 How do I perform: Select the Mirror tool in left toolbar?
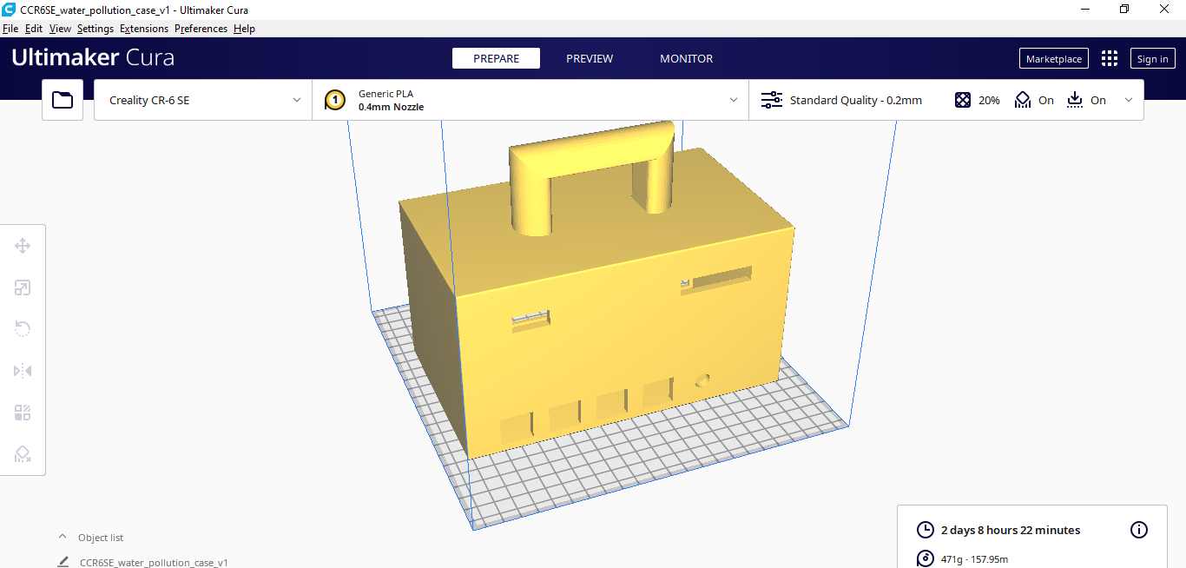[x=23, y=371]
